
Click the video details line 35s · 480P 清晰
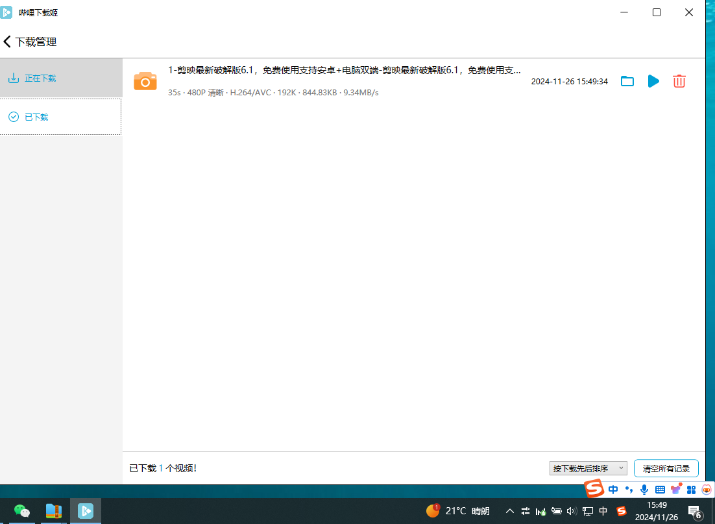pyautogui.click(x=273, y=93)
